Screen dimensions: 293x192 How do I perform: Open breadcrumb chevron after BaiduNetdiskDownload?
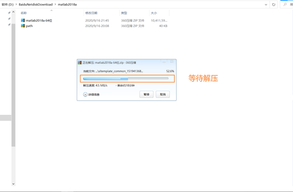(56, 4)
